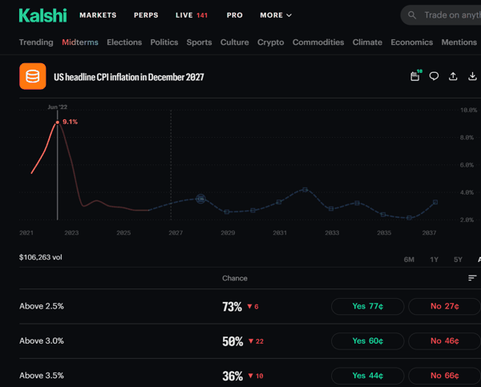The width and height of the screenshot is (481, 387).
Task: Open LIVE in the top navigation
Action: [192, 15]
